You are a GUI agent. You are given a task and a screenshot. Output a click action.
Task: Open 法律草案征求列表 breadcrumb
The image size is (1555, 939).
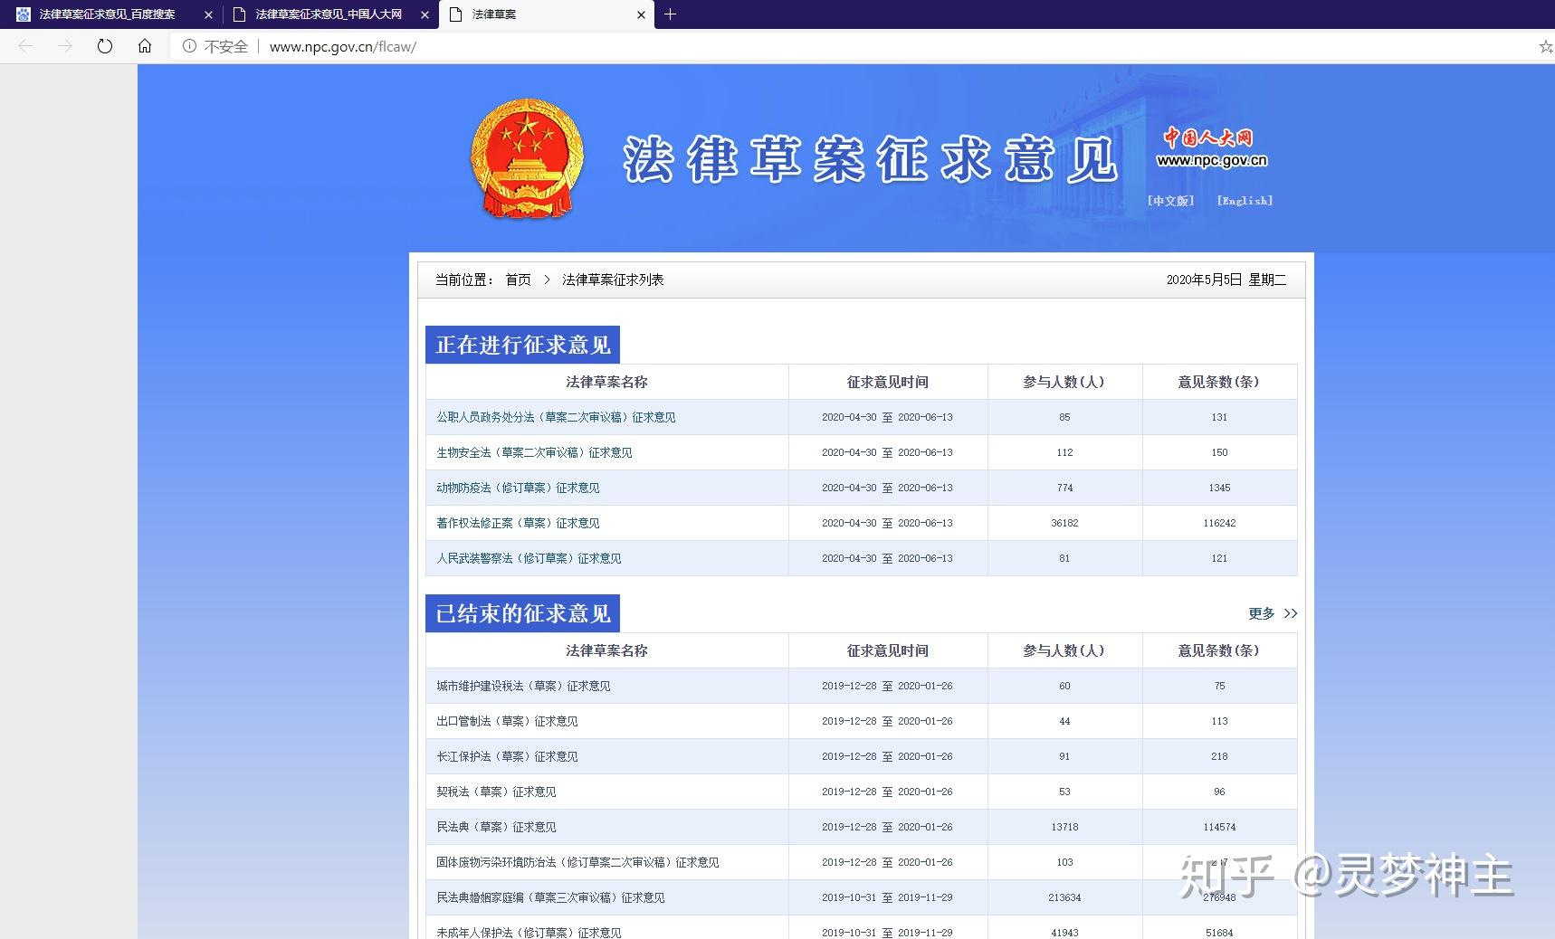tap(613, 280)
